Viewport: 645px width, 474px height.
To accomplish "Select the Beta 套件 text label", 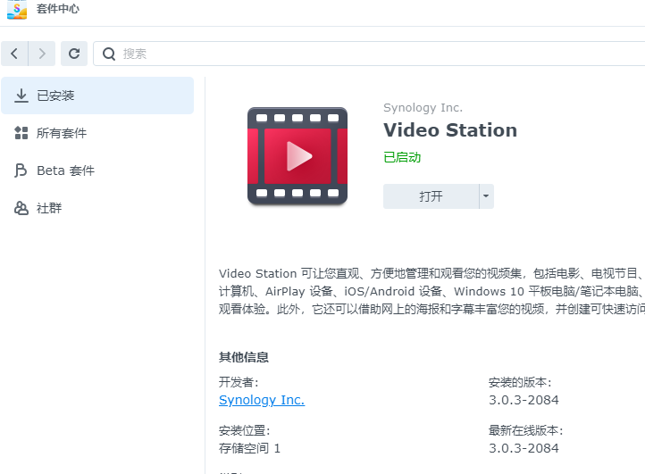I will (65, 170).
